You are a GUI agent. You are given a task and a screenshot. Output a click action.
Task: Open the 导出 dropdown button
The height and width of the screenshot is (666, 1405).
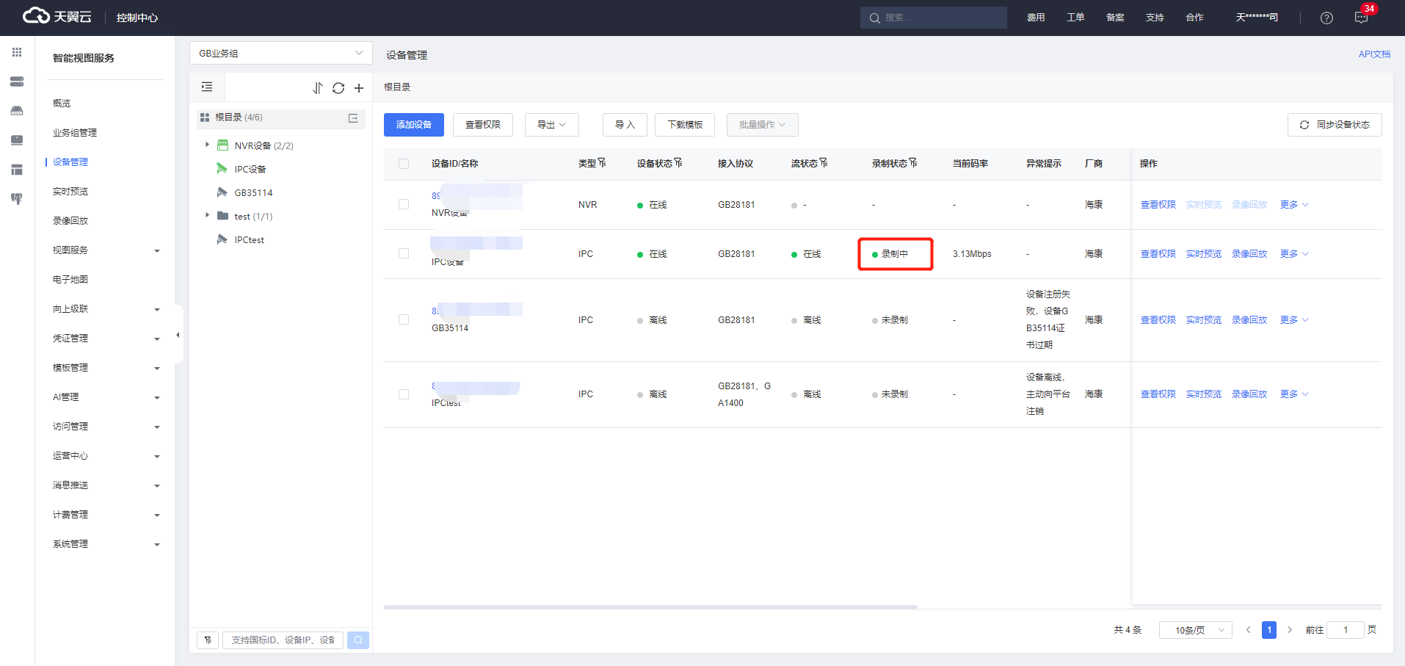pos(552,125)
